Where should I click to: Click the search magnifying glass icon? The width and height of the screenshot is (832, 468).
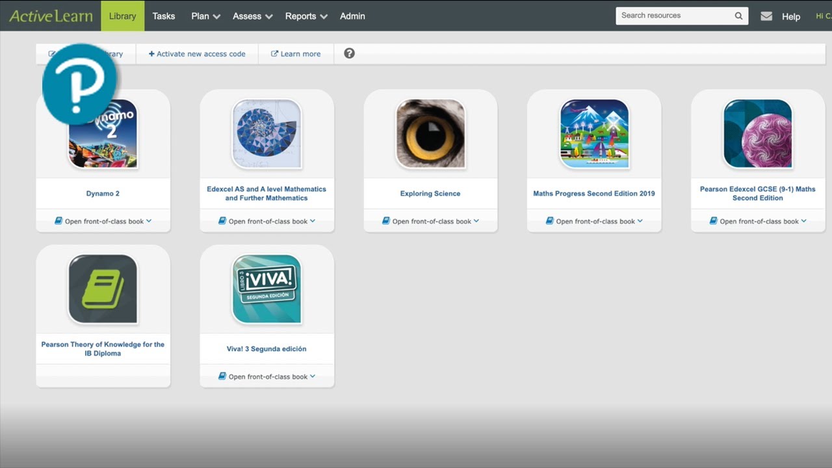point(738,16)
